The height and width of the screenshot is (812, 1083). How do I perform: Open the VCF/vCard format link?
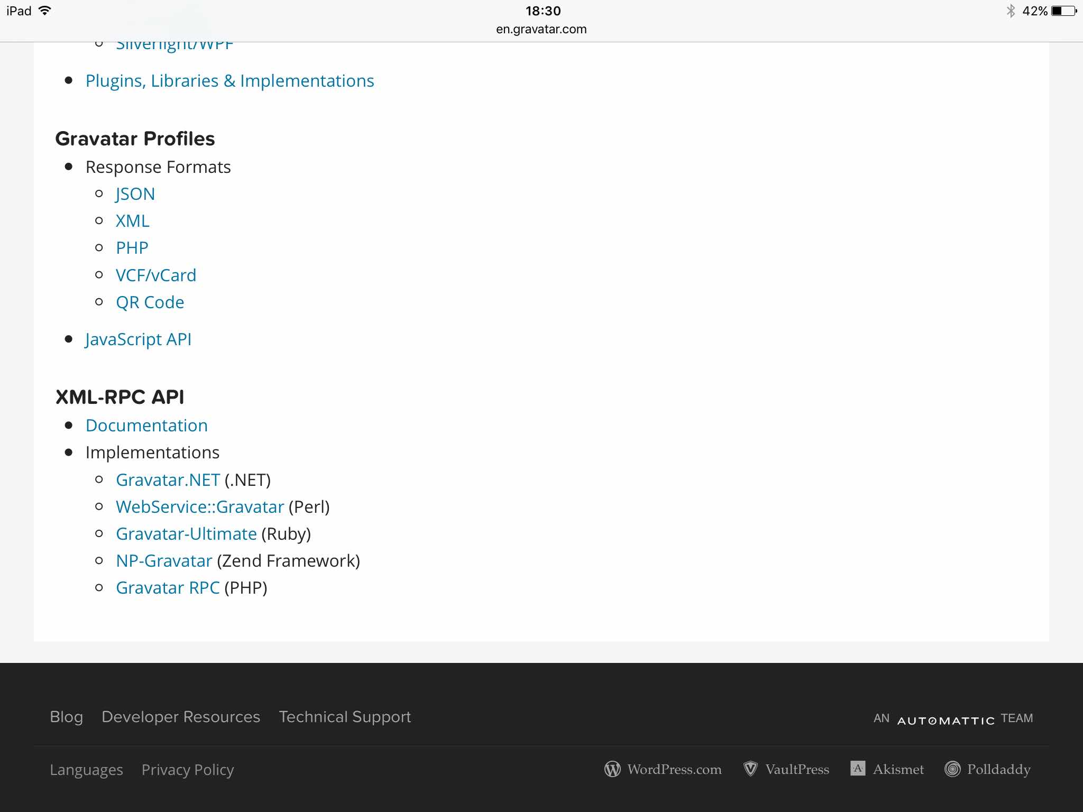click(x=156, y=275)
